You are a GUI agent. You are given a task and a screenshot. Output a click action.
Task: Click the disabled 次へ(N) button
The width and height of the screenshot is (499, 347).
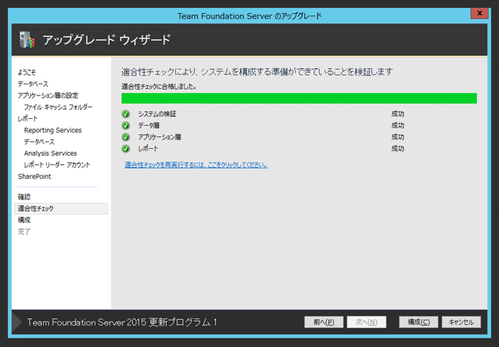(x=367, y=322)
